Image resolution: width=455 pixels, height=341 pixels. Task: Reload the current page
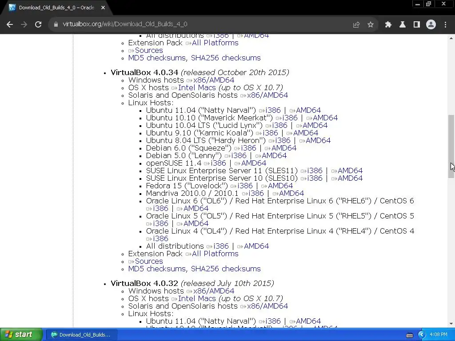tap(38, 24)
